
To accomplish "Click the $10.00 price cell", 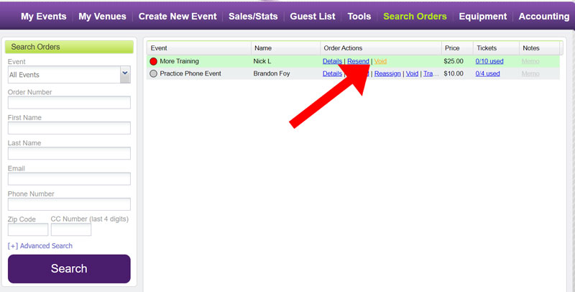I will (454, 73).
